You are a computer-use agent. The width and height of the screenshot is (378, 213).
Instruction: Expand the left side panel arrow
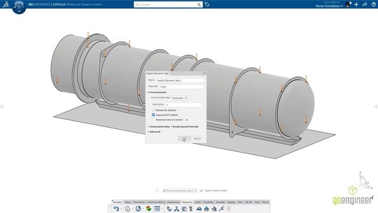coord(2,106)
